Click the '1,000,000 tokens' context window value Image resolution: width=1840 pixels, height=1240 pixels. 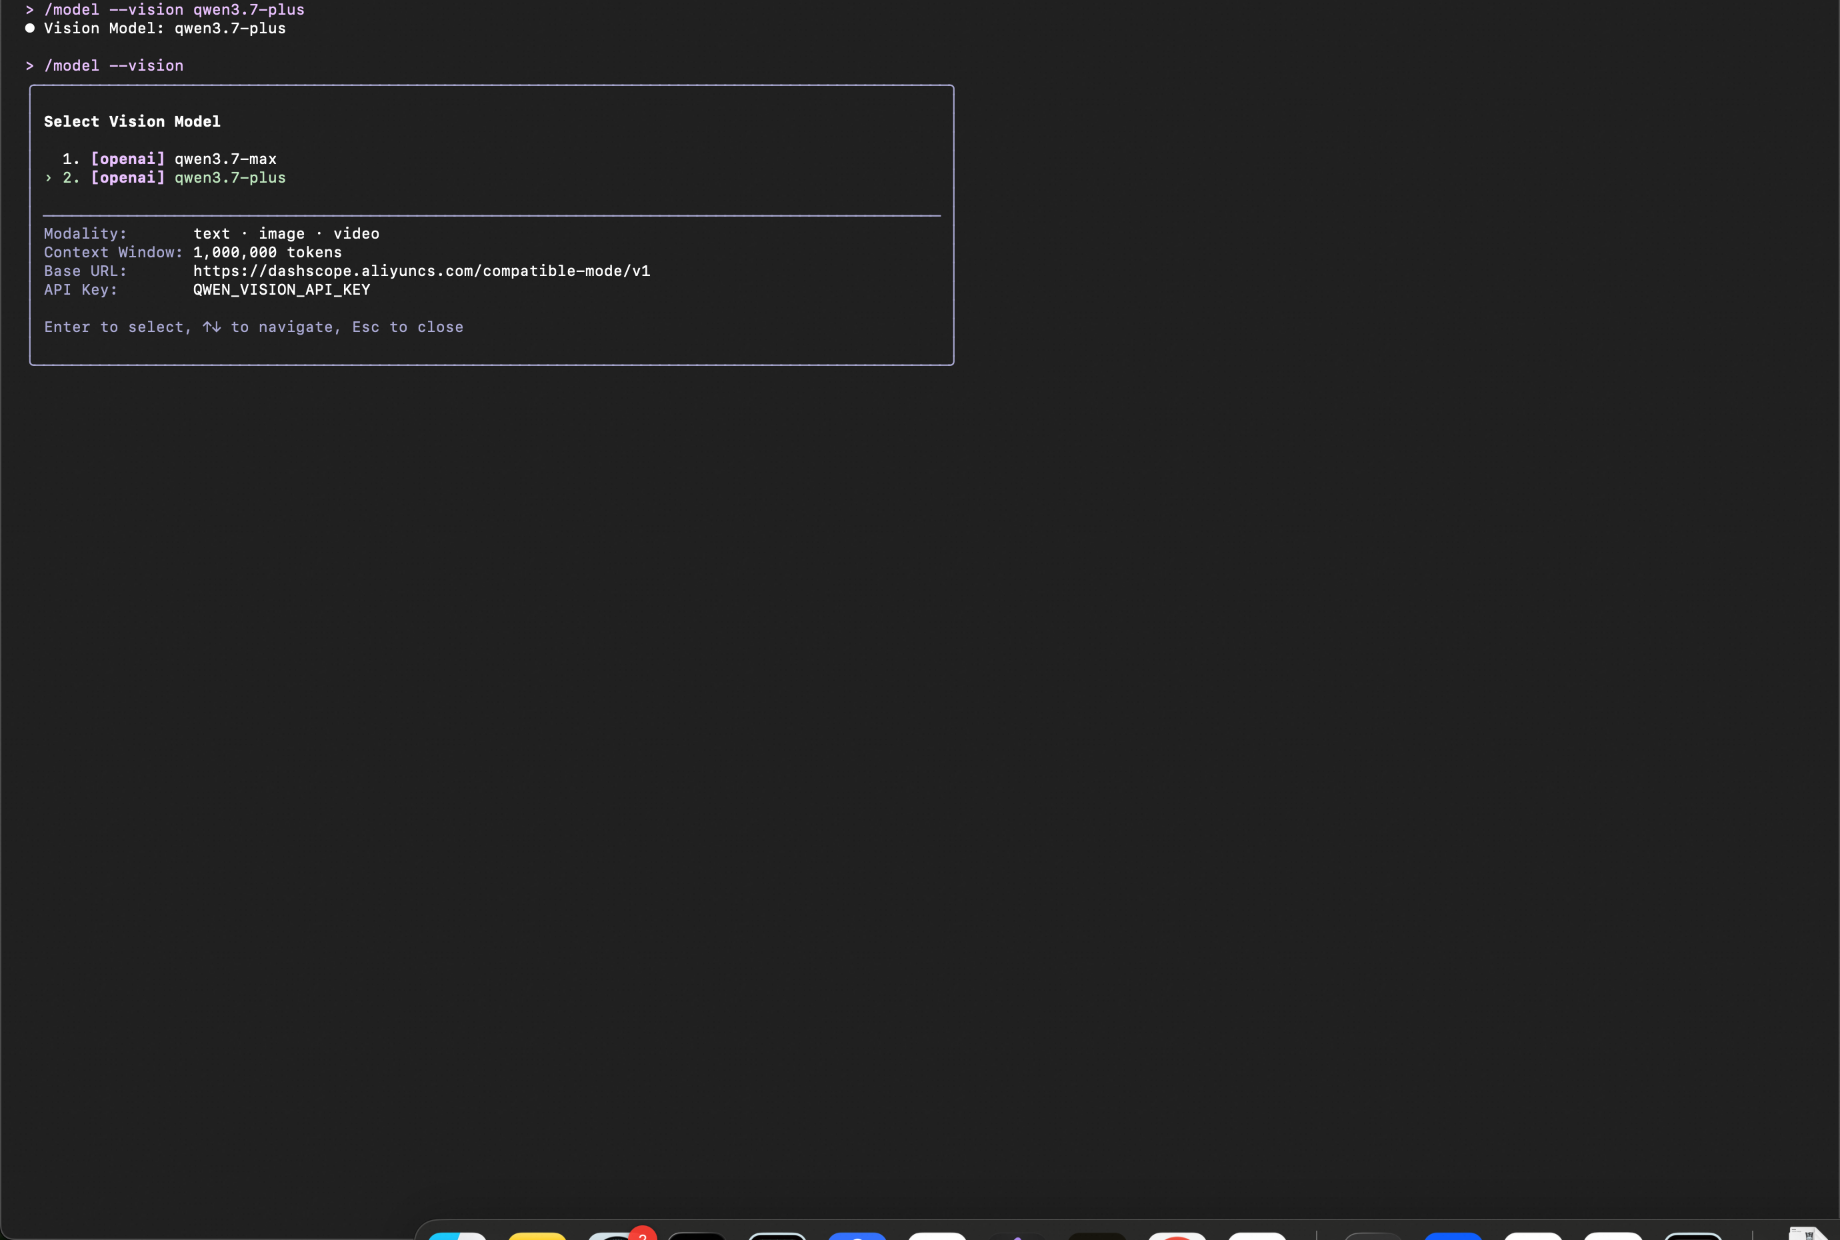click(267, 252)
